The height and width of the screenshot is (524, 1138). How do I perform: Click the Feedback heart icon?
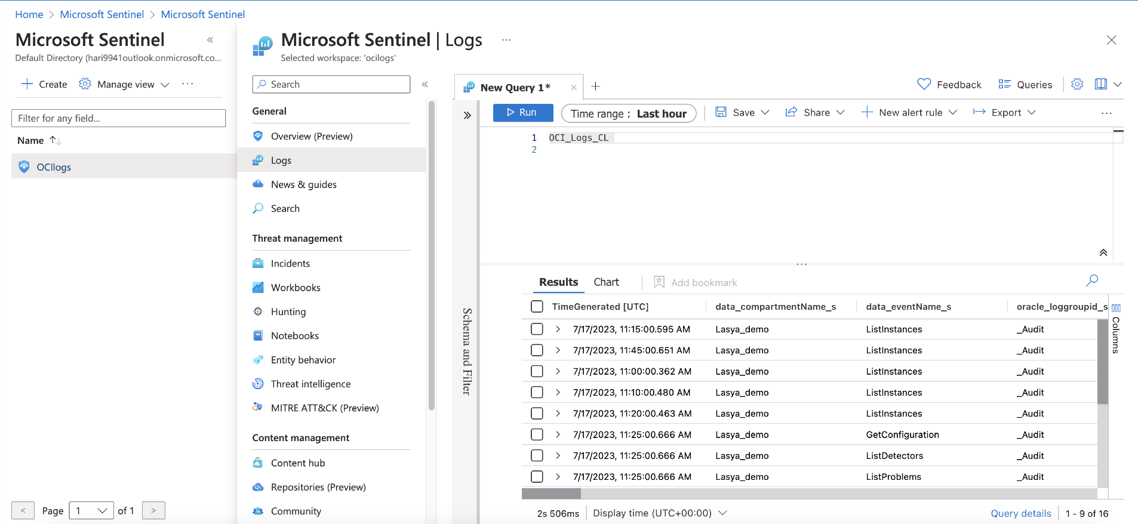click(x=924, y=84)
